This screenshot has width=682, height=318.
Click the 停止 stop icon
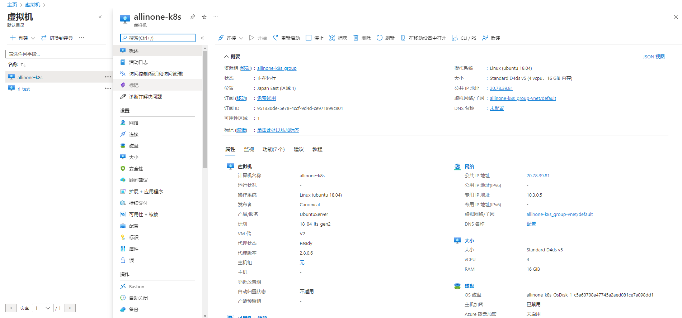[309, 38]
